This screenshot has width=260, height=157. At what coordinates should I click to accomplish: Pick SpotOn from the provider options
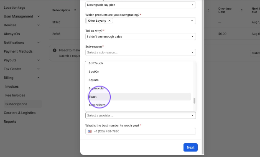(139, 72)
